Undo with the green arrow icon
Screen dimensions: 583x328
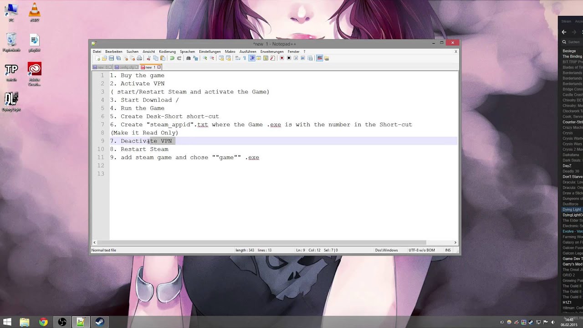pyautogui.click(x=172, y=58)
